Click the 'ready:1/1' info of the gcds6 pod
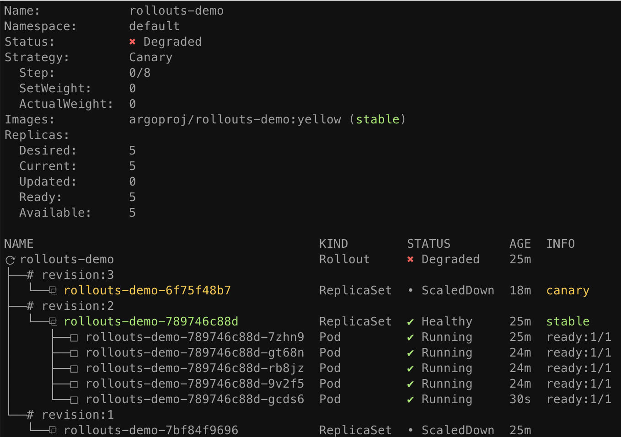 click(x=579, y=399)
